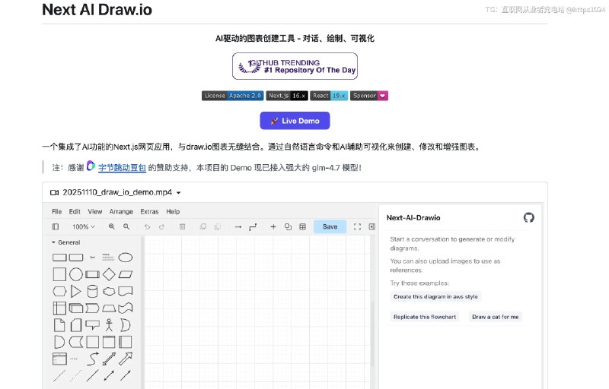The width and height of the screenshot is (609, 389).
Task: Open the Arrange menu
Action: click(x=121, y=211)
